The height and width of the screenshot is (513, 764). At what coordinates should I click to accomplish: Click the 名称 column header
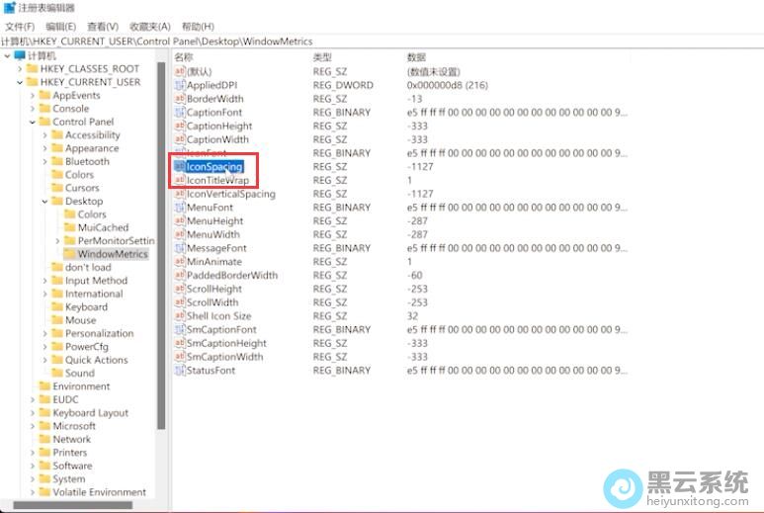point(184,57)
